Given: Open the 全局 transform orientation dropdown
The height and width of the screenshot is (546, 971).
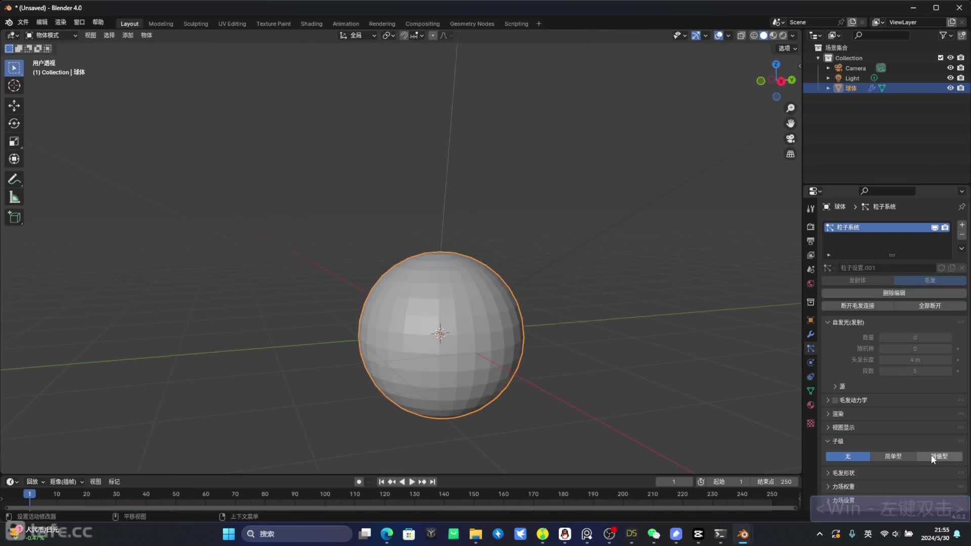Looking at the screenshot, I should [x=358, y=35].
